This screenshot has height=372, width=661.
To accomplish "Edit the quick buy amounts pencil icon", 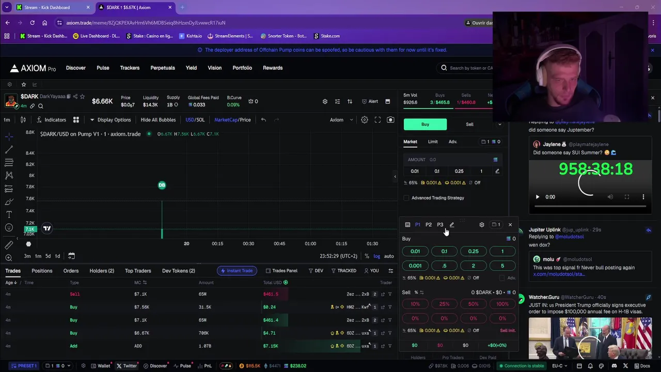I will point(497,171).
